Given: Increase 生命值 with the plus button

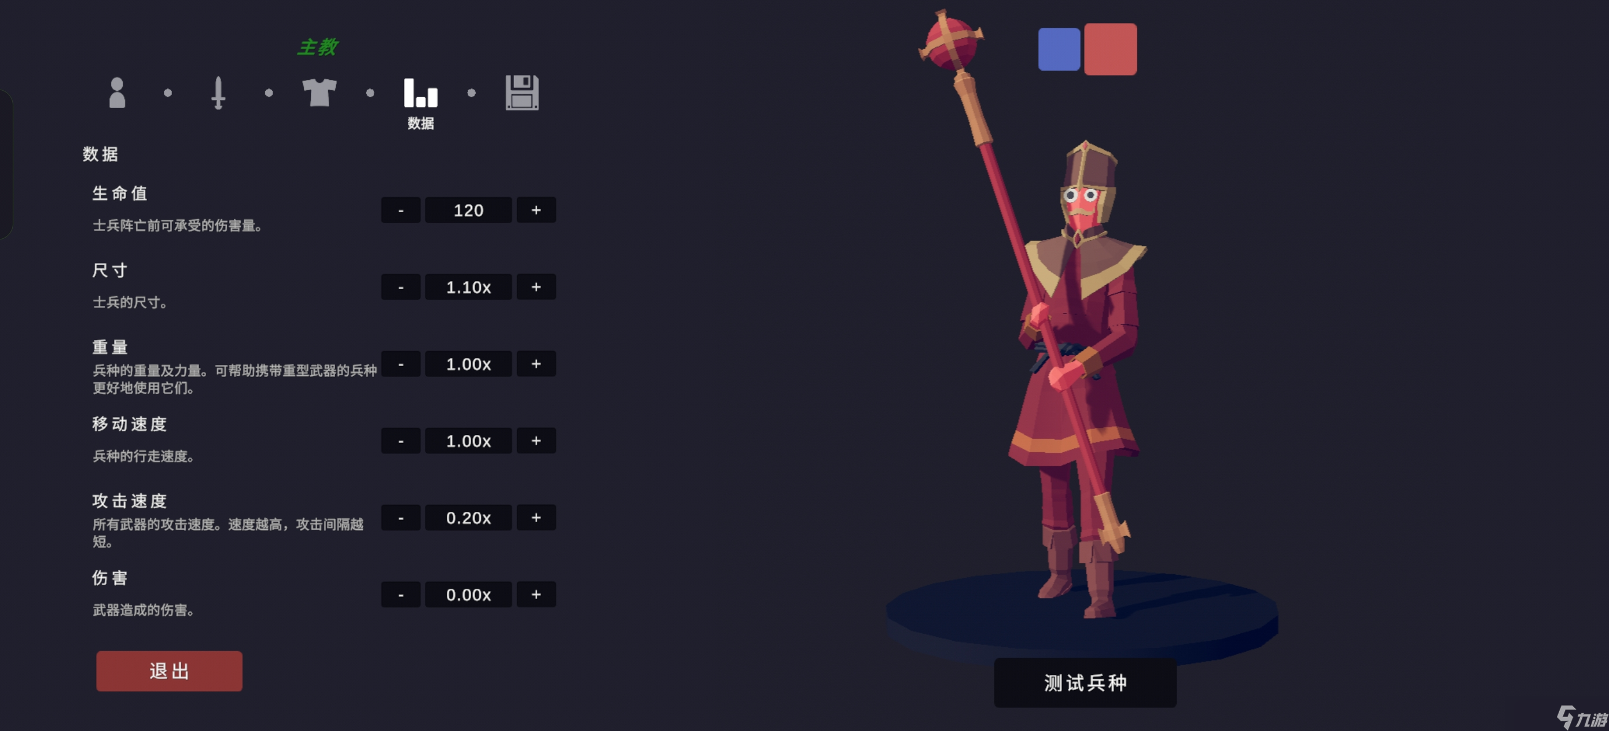Looking at the screenshot, I should (x=536, y=211).
